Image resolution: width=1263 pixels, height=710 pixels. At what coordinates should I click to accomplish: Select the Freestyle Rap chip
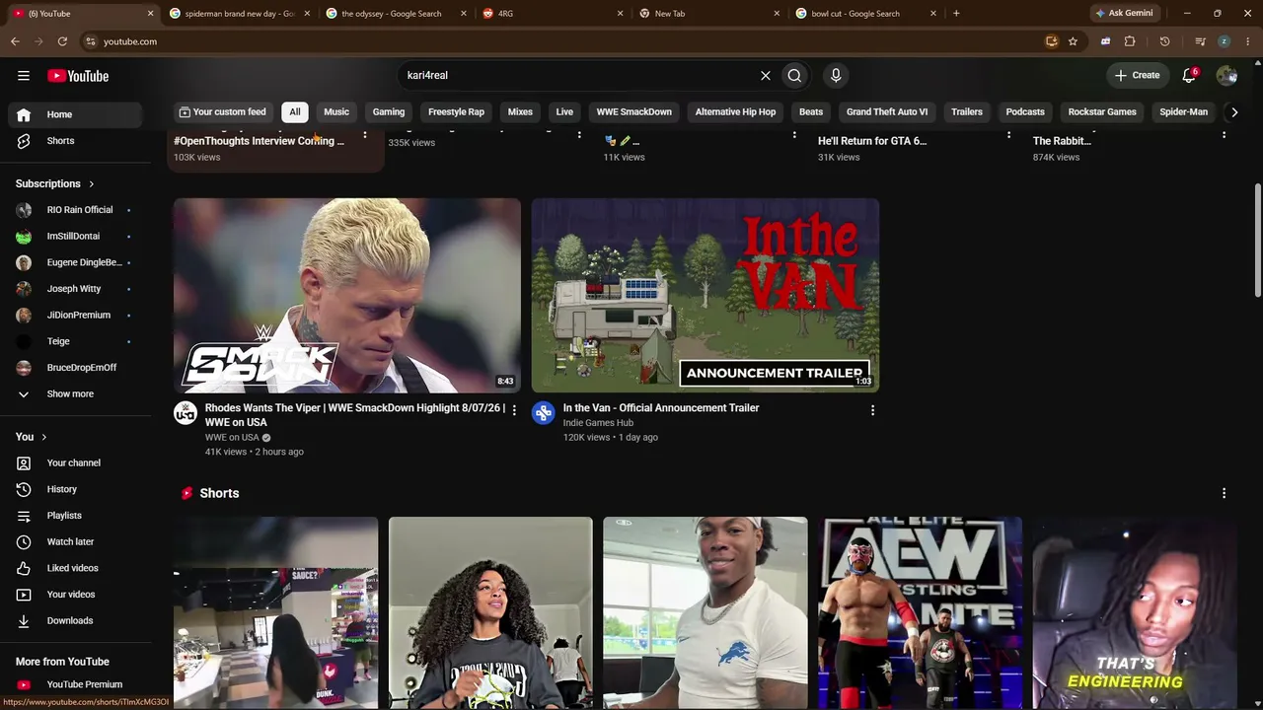456,112
